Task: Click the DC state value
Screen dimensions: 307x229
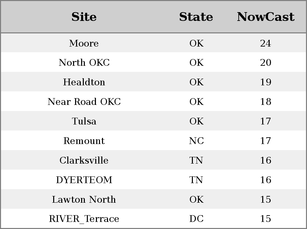Action: [196, 219]
